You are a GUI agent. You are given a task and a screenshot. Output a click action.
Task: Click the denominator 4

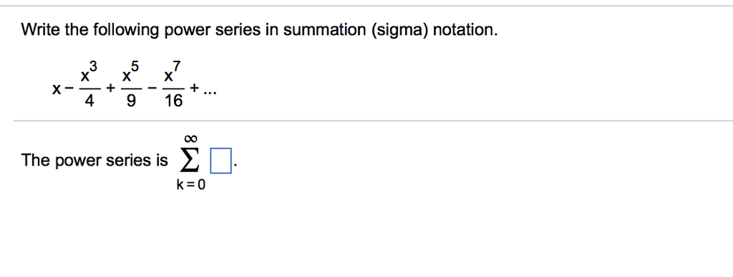(x=88, y=101)
